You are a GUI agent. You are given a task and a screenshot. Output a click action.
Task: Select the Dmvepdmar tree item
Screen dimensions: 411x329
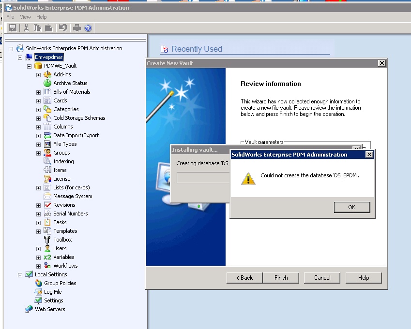point(49,57)
